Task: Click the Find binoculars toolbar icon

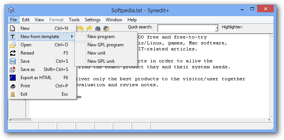Action: point(98,28)
